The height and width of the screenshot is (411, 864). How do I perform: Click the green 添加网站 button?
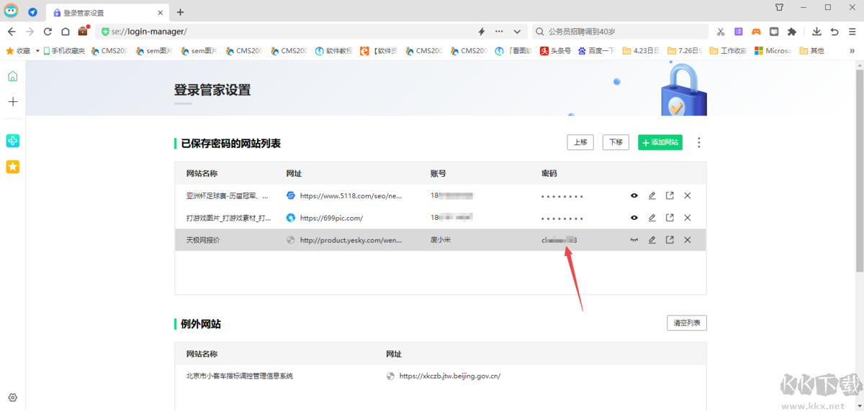tap(660, 142)
